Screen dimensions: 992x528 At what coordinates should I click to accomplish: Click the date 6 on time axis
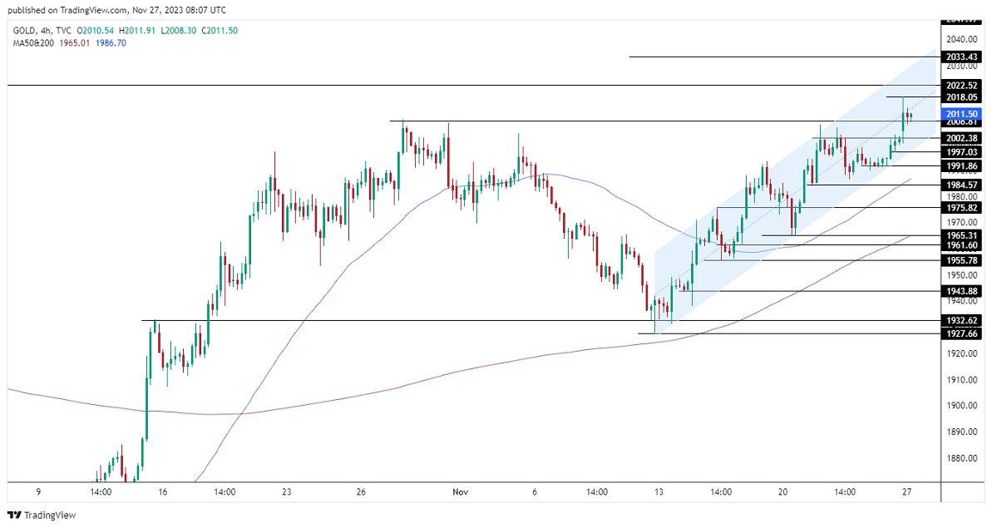point(535,492)
